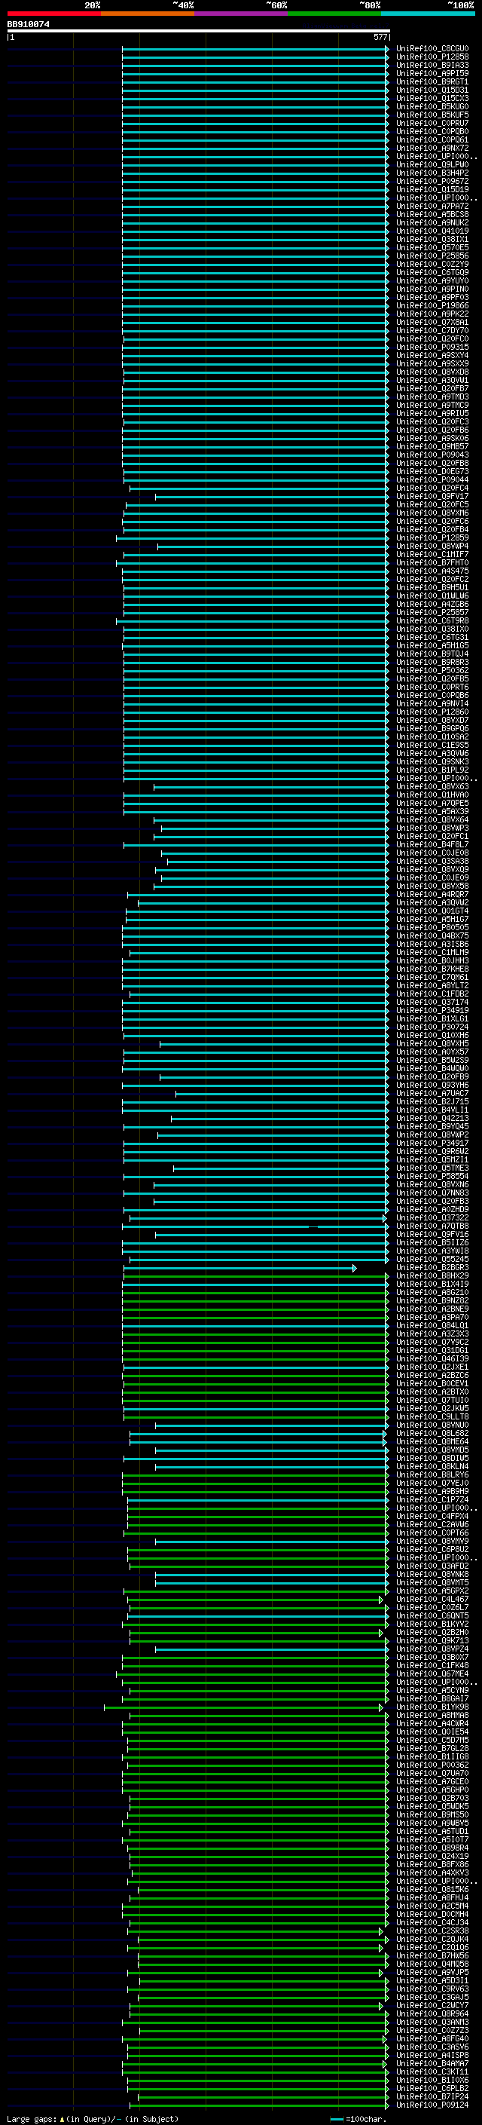Select the UniRef100_A8G210 label
The height and width of the screenshot is (2125, 482).
(x=432, y=1293)
